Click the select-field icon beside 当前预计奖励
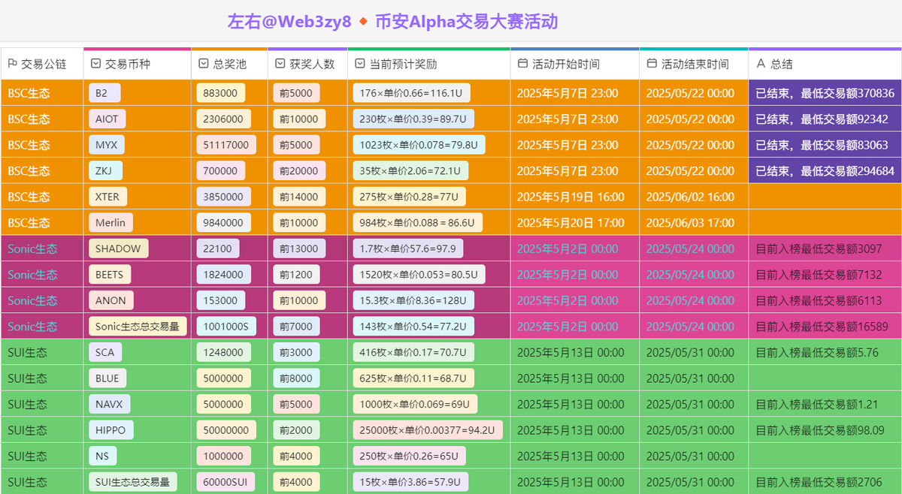Image resolution: width=902 pixels, height=494 pixels. click(x=359, y=64)
